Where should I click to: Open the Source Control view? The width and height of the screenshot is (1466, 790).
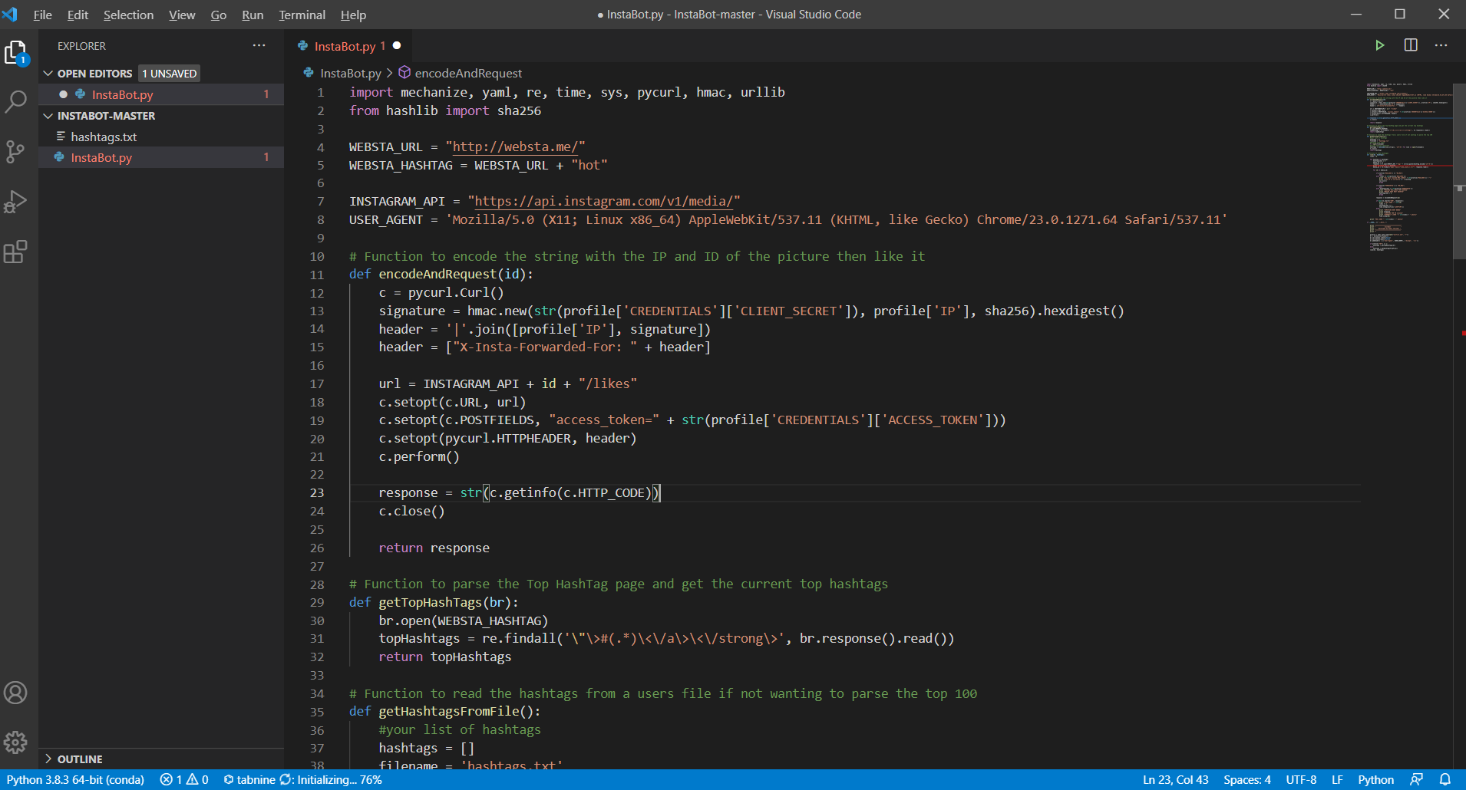pos(15,151)
